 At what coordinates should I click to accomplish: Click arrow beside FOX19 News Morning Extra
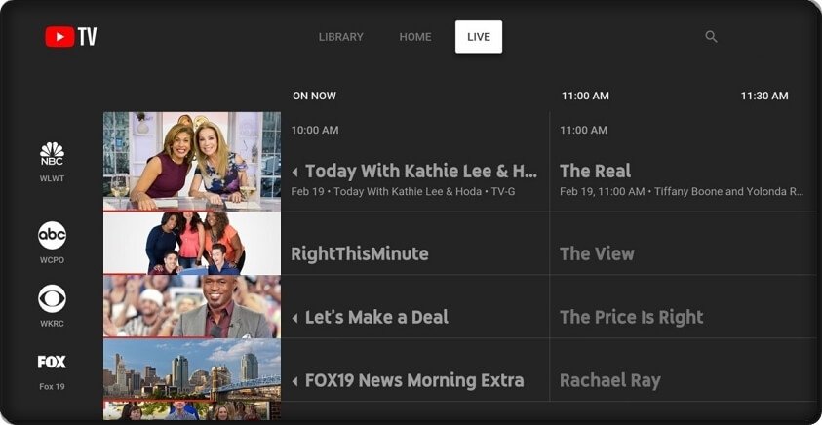pos(295,381)
